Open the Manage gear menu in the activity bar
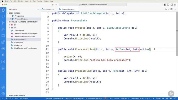Image resolution: width=178 pixels, height=100 pixels. [x=3, y=94]
